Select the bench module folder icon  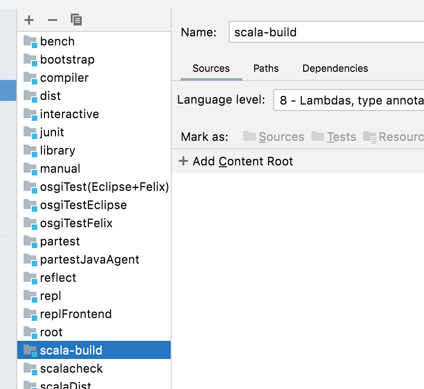30,42
